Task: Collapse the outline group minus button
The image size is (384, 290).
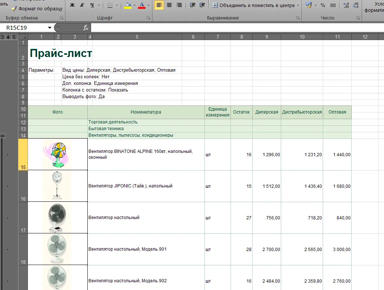Action: point(3,136)
